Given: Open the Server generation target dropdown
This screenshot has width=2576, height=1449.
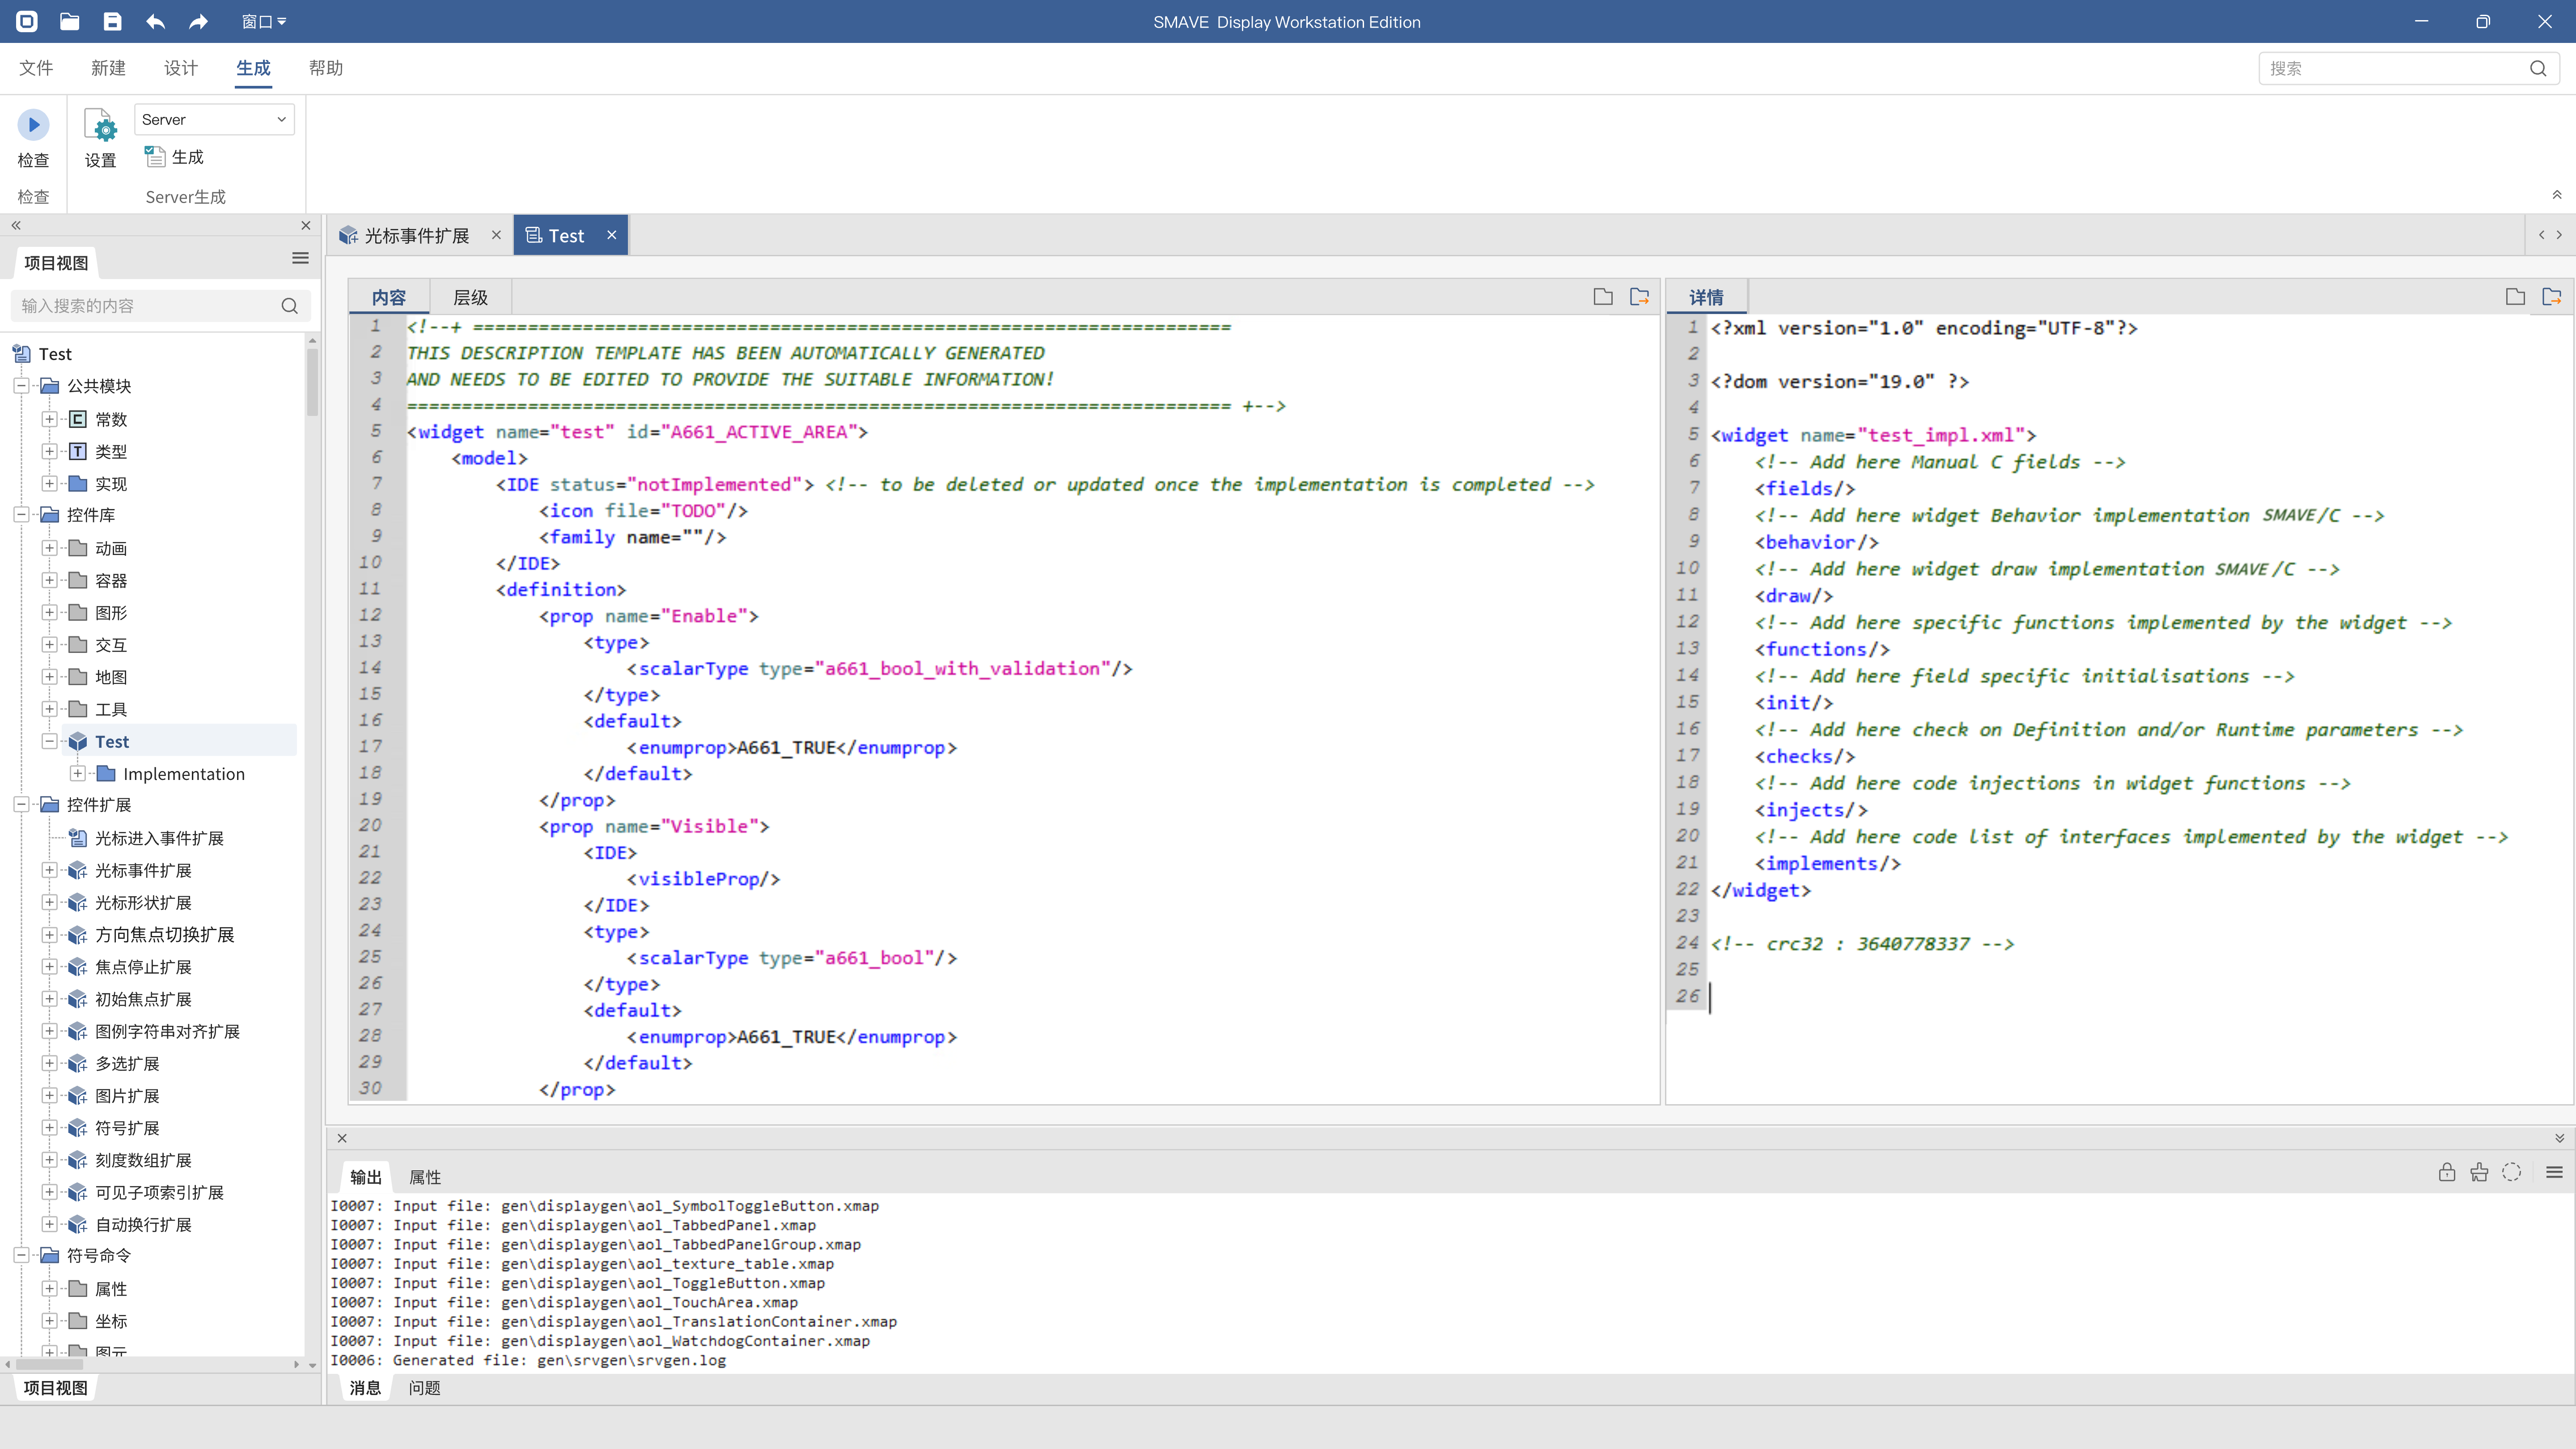Looking at the screenshot, I should [x=214, y=119].
